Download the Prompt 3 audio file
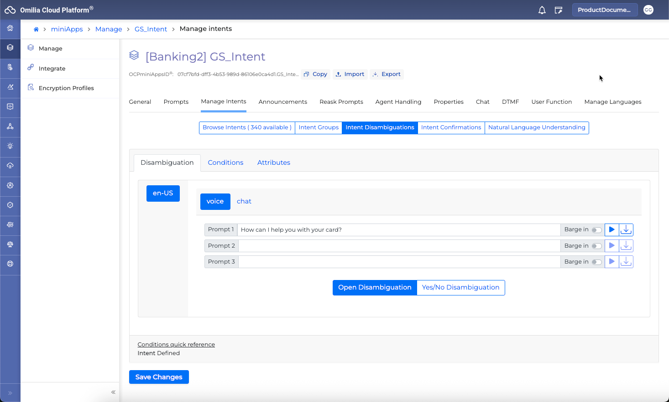669x402 pixels. point(626,262)
